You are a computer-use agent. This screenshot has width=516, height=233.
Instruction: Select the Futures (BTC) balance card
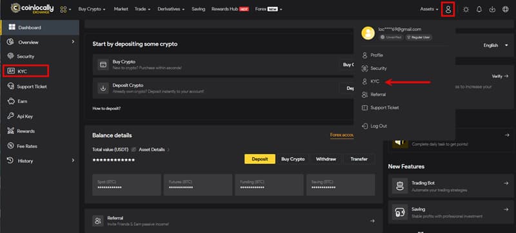point(198,185)
